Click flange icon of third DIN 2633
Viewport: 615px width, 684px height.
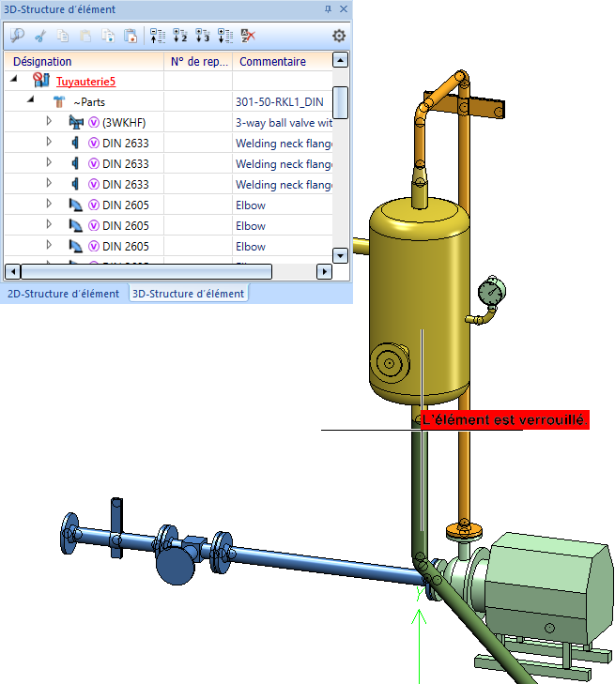click(75, 184)
